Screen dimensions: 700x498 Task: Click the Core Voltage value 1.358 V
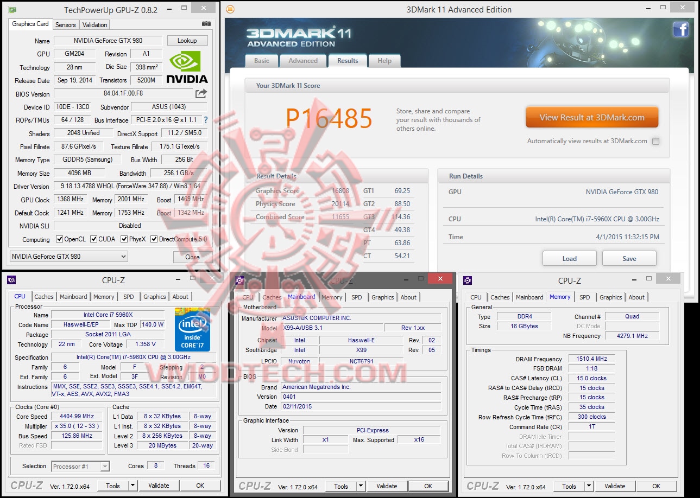tap(146, 344)
